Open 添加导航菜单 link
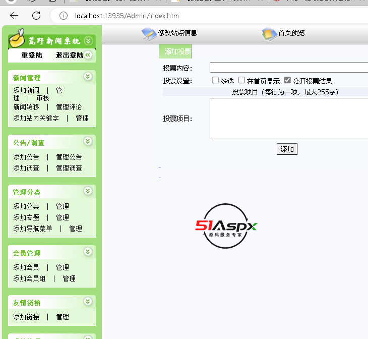The height and width of the screenshot is (339, 368). point(33,229)
